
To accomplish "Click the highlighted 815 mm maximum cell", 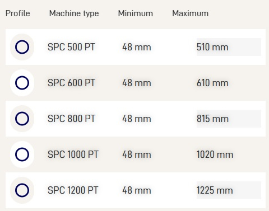I will coord(229,119).
